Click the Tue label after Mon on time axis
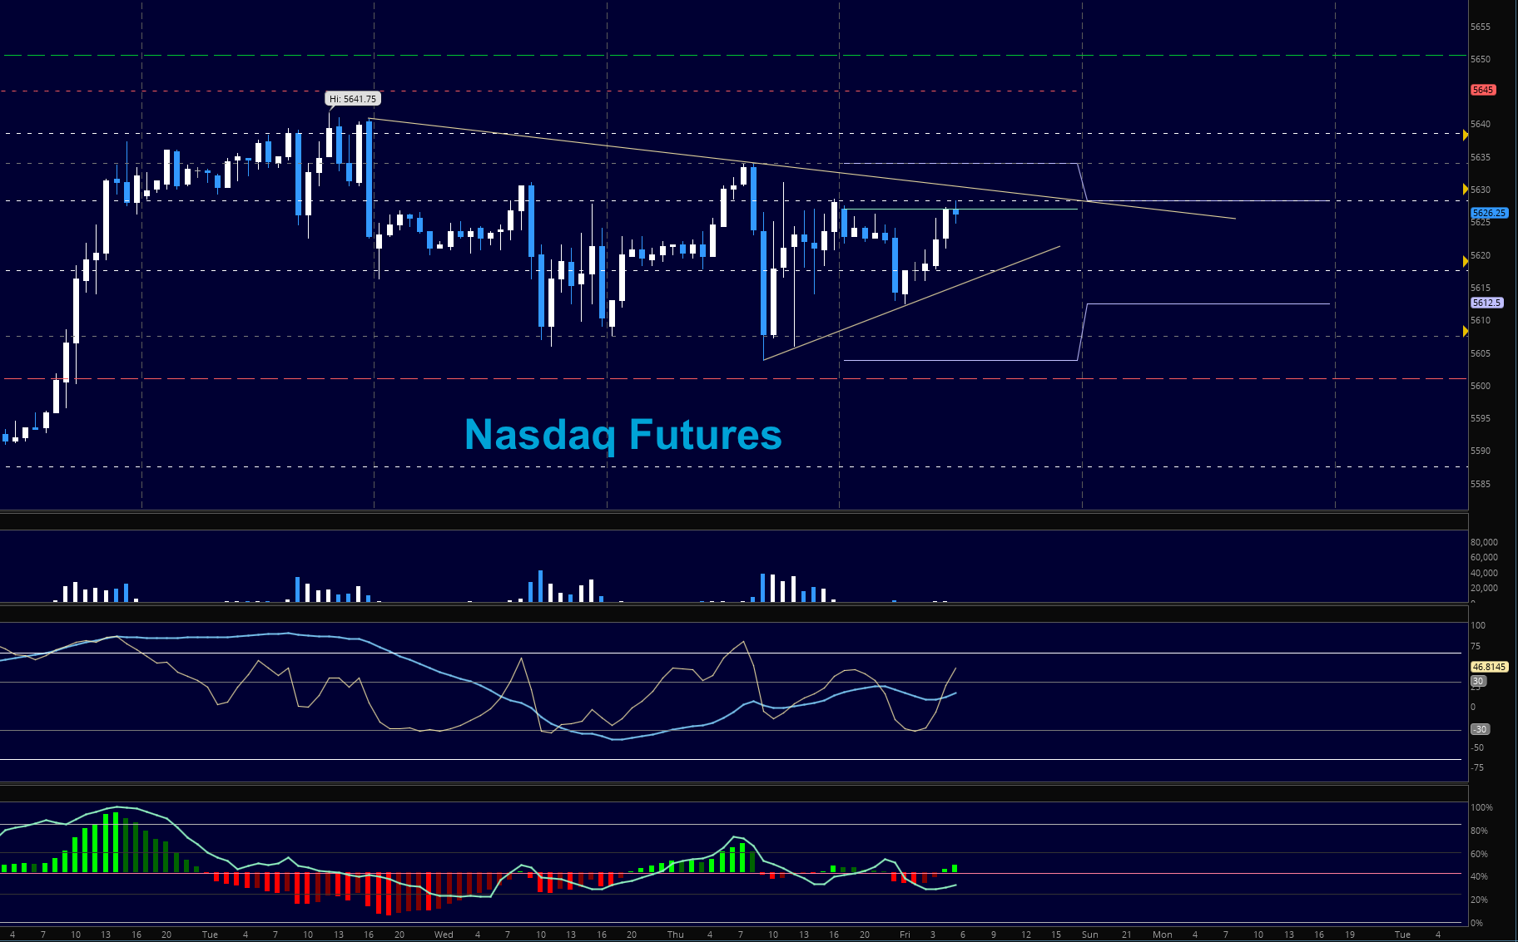Image resolution: width=1518 pixels, height=942 pixels. tap(1402, 935)
